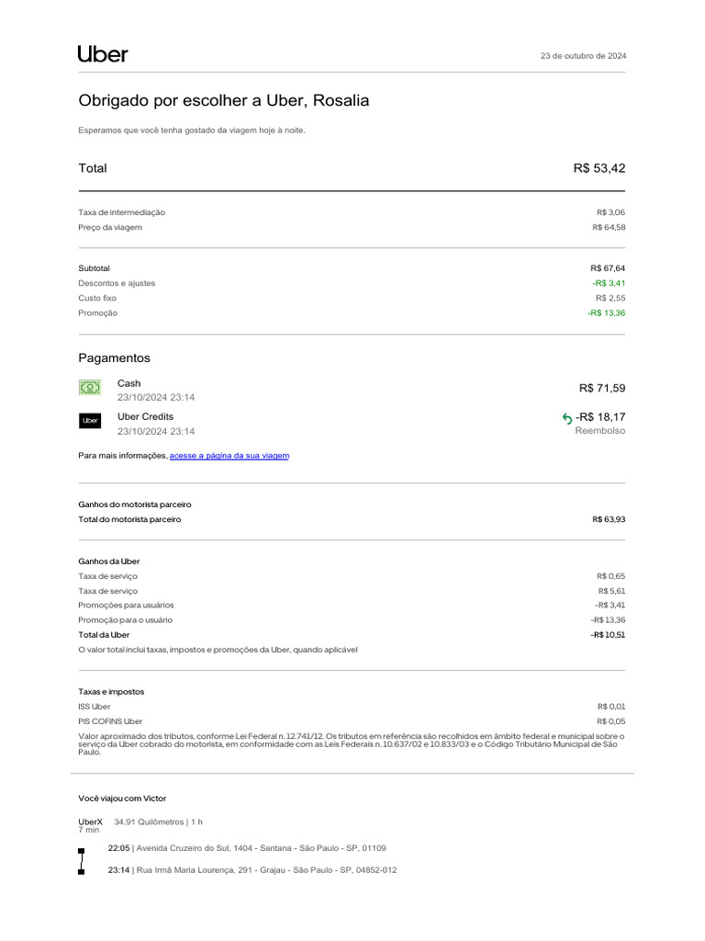
Task: Click the pickup marker at 22:05
Action: coord(81,851)
